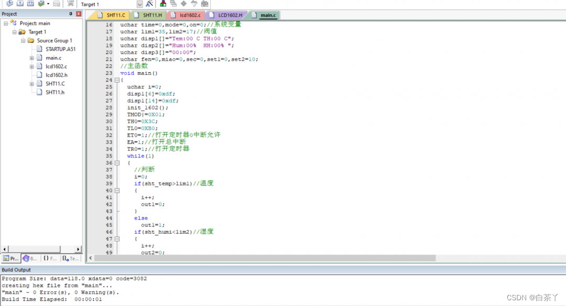The height and width of the screenshot is (306, 566).
Task: Click the Manage Multi-Project Workspace icon
Action: click(173, 4)
